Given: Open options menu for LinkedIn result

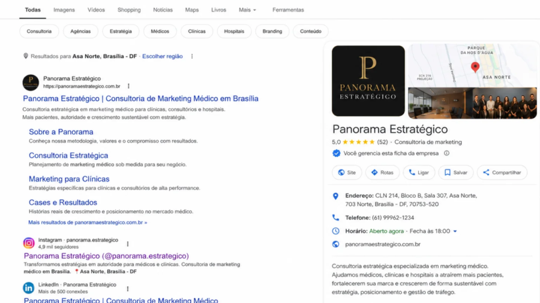Looking at the screenshot, I should point(128,289).
